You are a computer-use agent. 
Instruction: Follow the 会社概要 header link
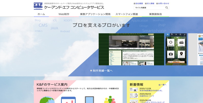(139, 4)
